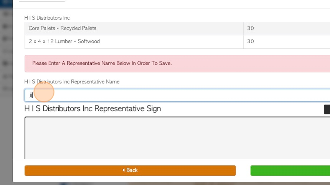Click the H I S Distributors Inc table heading
The image size is (330, 185).
[x=47, y=18]
